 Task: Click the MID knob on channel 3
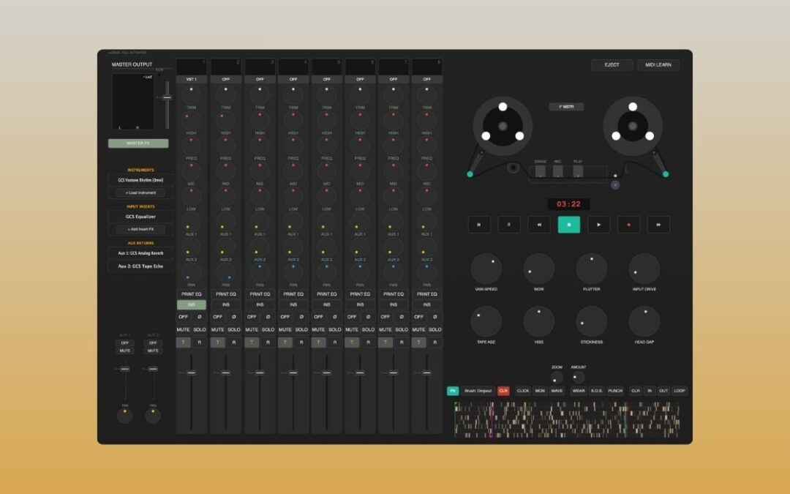pyautogui.click(x=260, y=171)
